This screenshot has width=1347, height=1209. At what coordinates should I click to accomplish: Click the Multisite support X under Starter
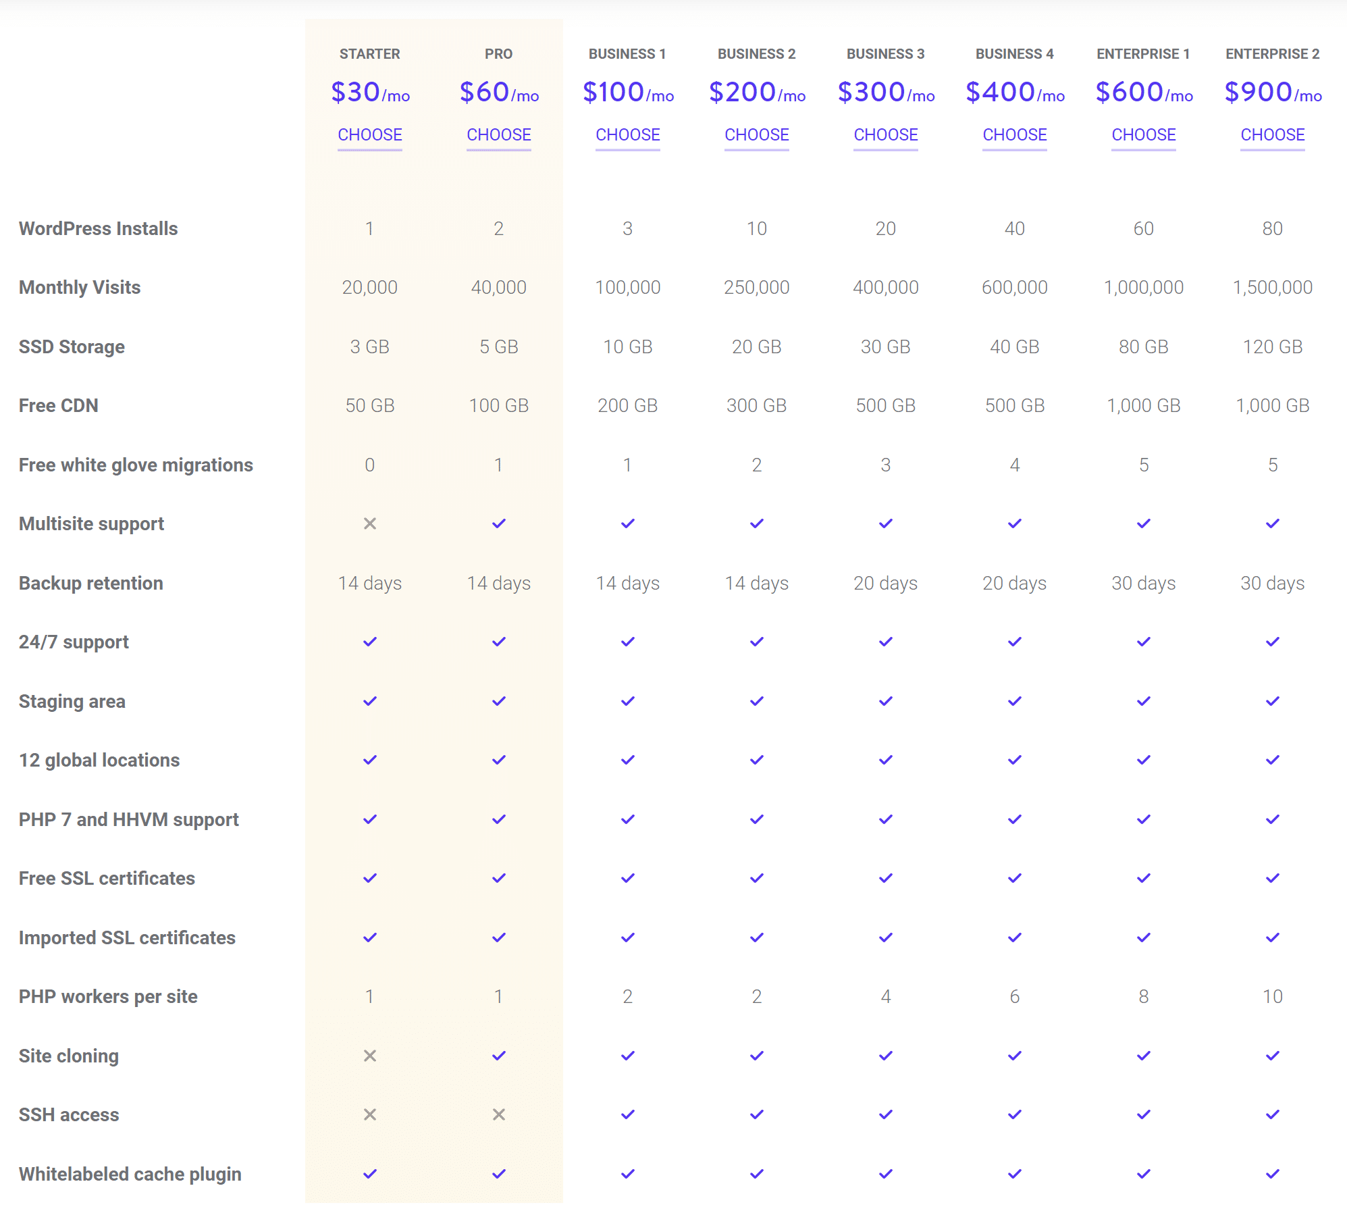click(369, 522)
